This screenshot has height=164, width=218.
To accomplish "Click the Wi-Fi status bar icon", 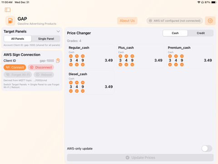I will 199,2.
